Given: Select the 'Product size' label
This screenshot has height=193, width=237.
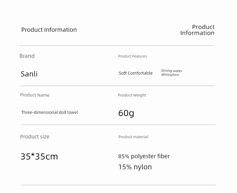Looking at the screenshot, I should tap(34, 137).
